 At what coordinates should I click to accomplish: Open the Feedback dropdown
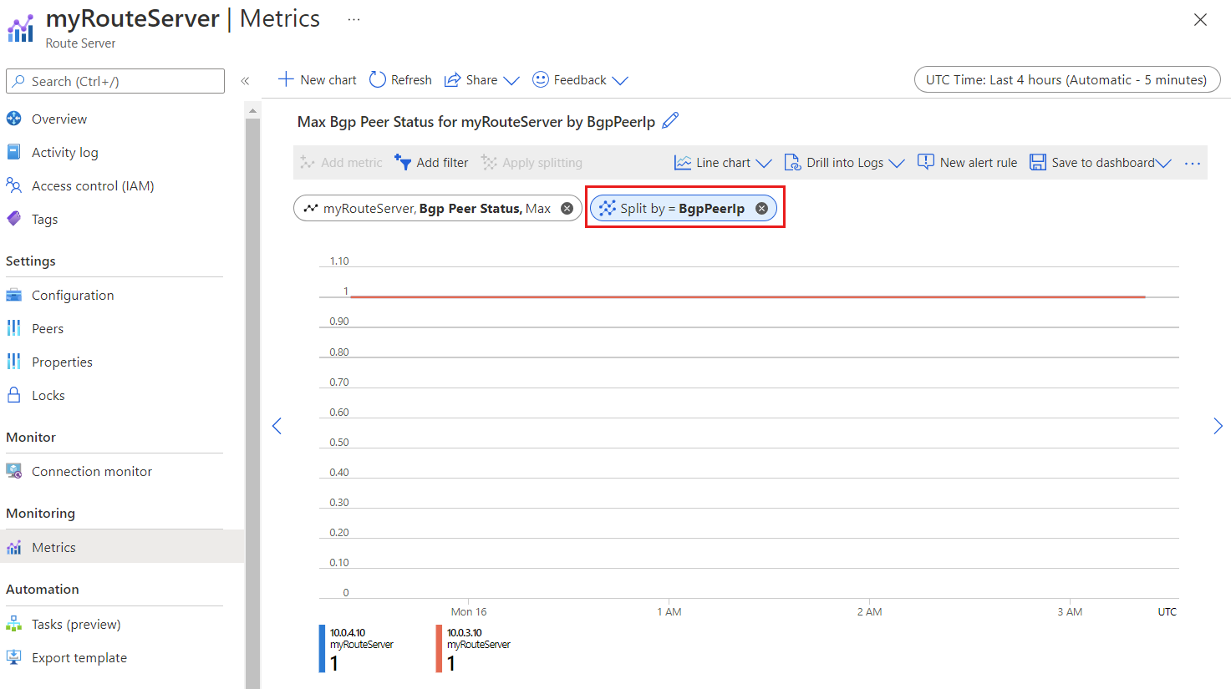pyautogui.click(x=620, y=79)
